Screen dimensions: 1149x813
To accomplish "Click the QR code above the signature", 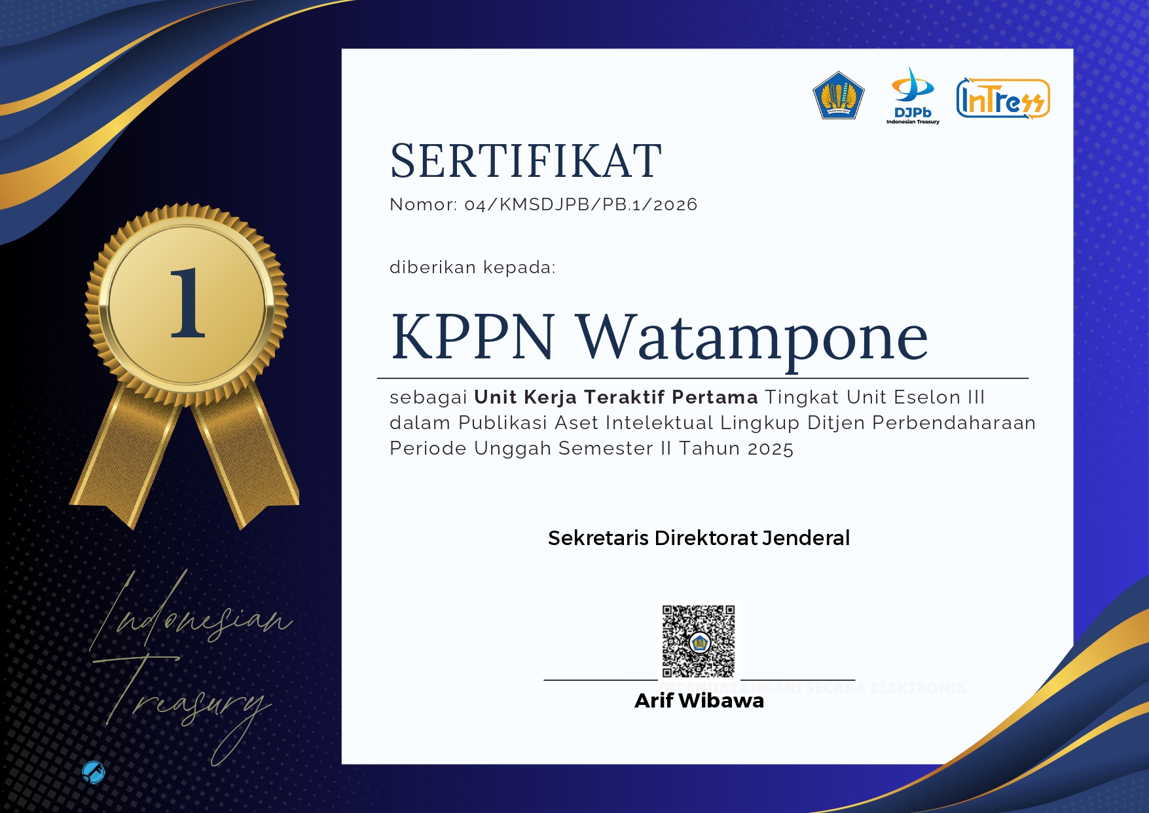I will tap(698, 641).
